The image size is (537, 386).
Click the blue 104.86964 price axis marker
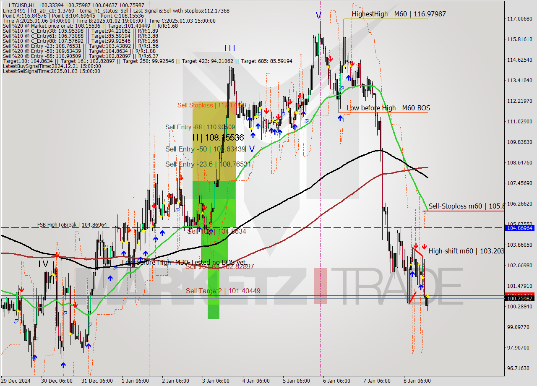click(520, 228)
